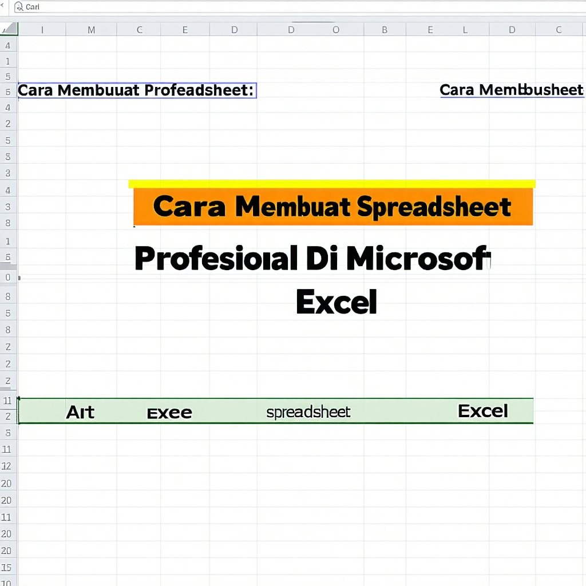Click the search icon beside Carl

pyautogui.click(x=19, y=7)
